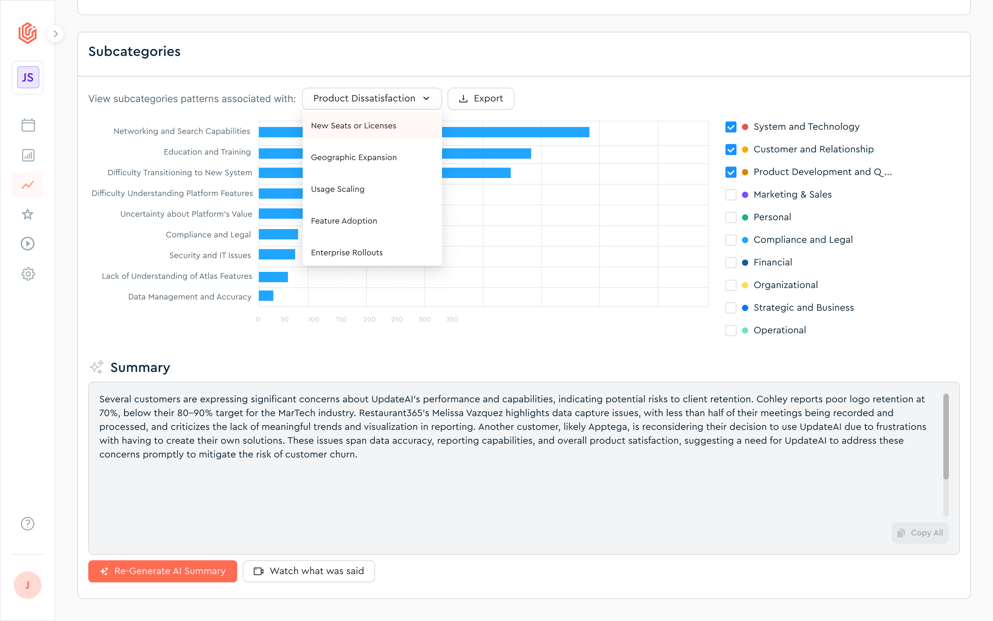Expand the sidebar with chevron arrow
The image size is (993, 621).
(x=56, y=34)
